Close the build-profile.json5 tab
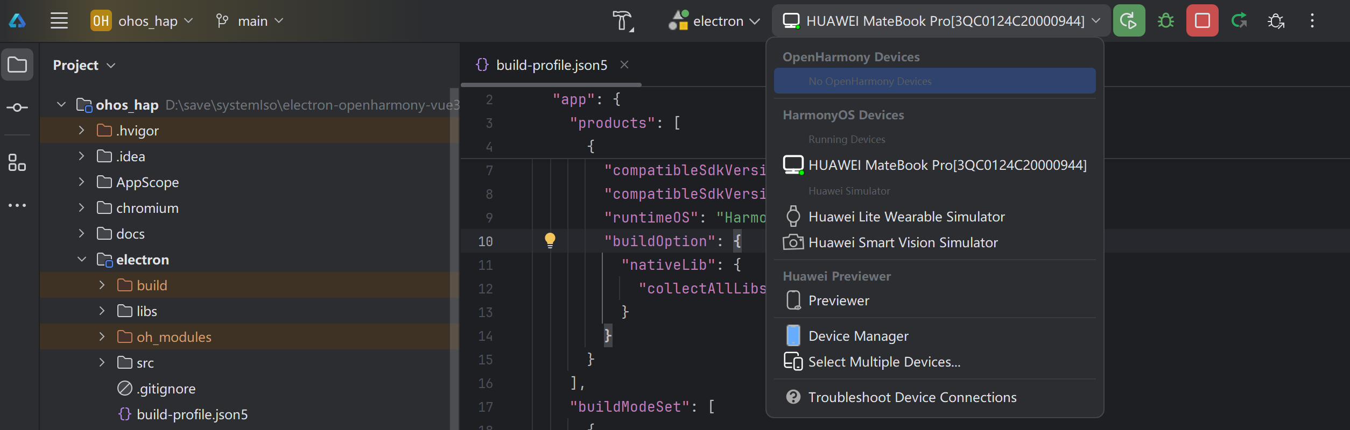1350x430 pixels. [x=624, y=64]
